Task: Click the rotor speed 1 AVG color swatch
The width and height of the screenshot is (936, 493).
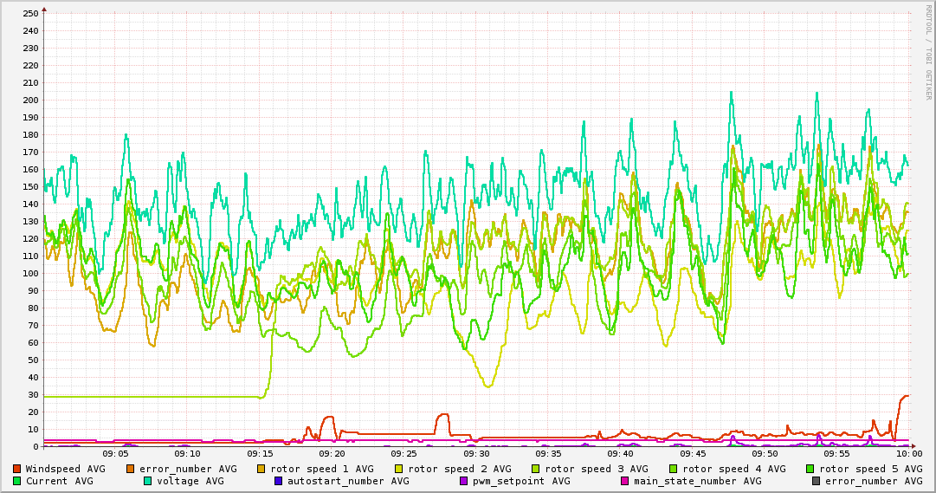Action: pyautogui.click(x=261, y=469)
